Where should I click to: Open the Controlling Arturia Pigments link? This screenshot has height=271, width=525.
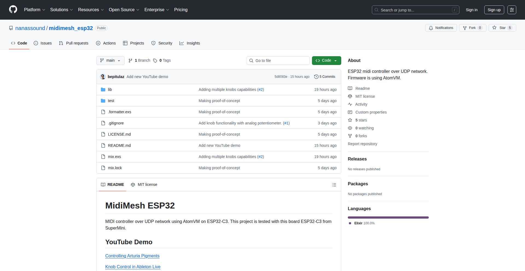(x=132, y=256)
